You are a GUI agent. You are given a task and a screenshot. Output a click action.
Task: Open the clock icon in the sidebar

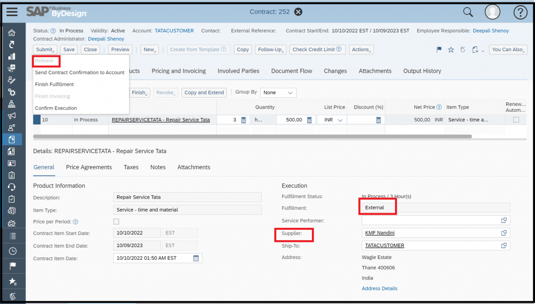[13, 251]
